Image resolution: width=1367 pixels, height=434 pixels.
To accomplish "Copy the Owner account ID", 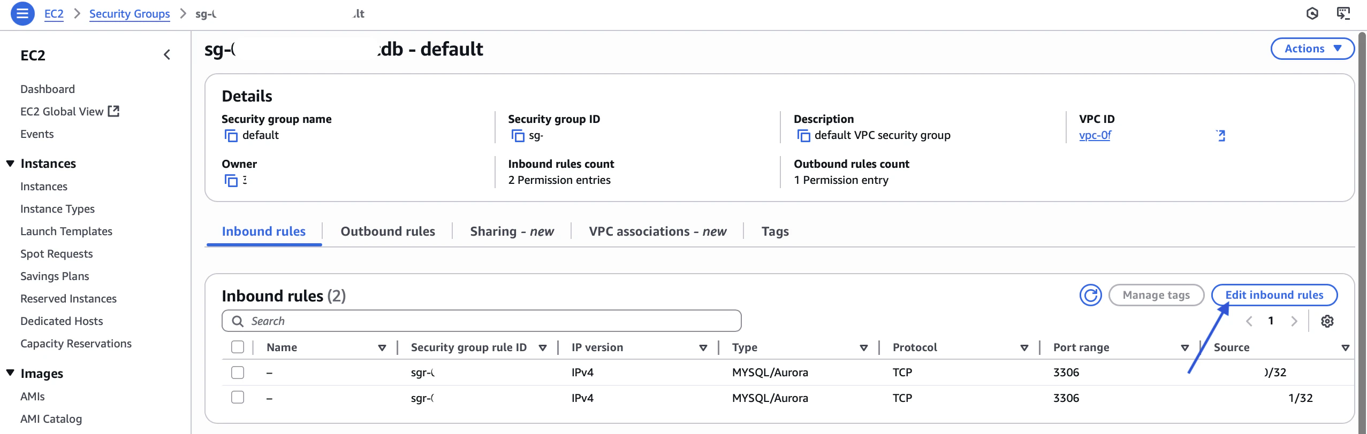I will [231, 181].
